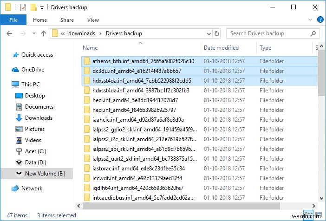Click the vertical scrollbar down arrow
The height and width of the screenshot is (221, 326).
322,198
